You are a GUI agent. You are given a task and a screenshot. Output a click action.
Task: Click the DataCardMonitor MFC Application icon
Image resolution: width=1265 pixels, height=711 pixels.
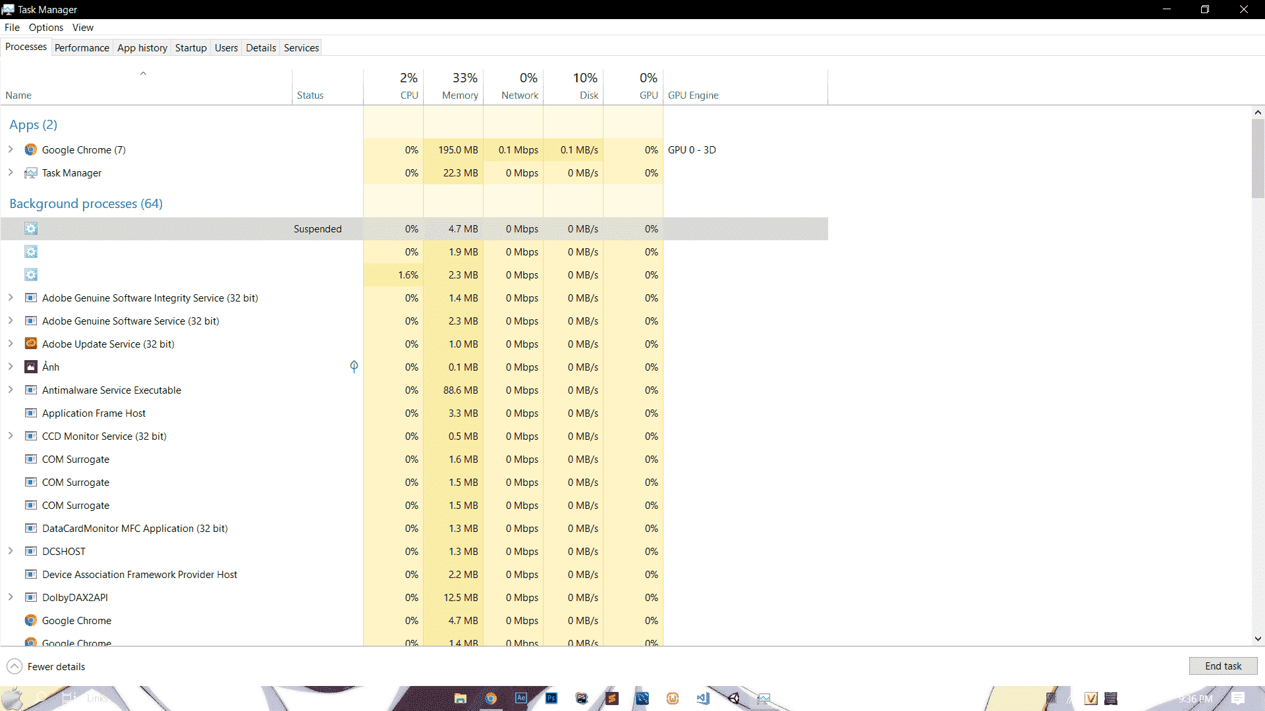pos(31,528)
